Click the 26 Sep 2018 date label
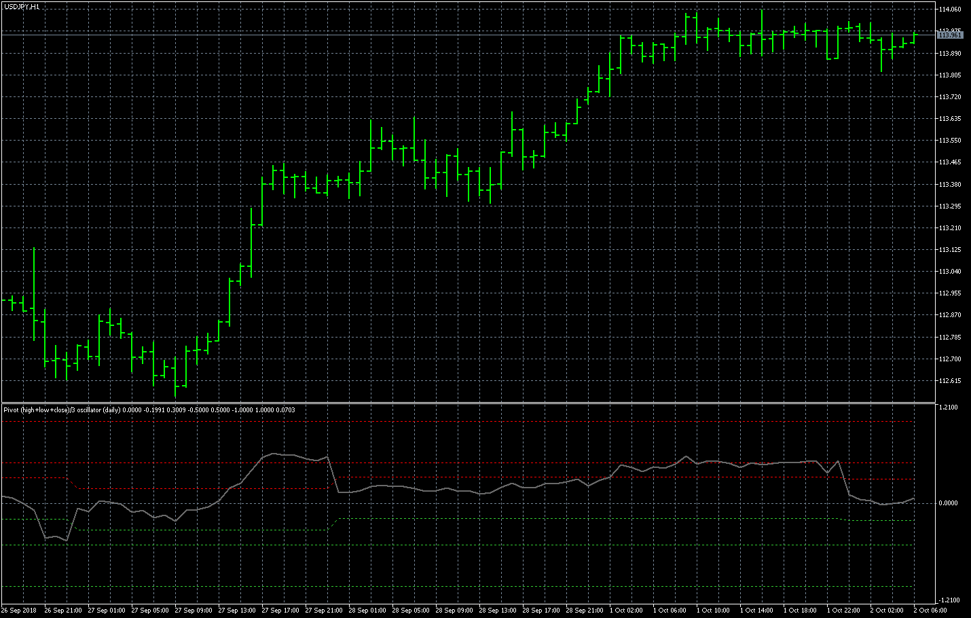Image resolution: width=971 pixels, height=618 pixels. 19,611
